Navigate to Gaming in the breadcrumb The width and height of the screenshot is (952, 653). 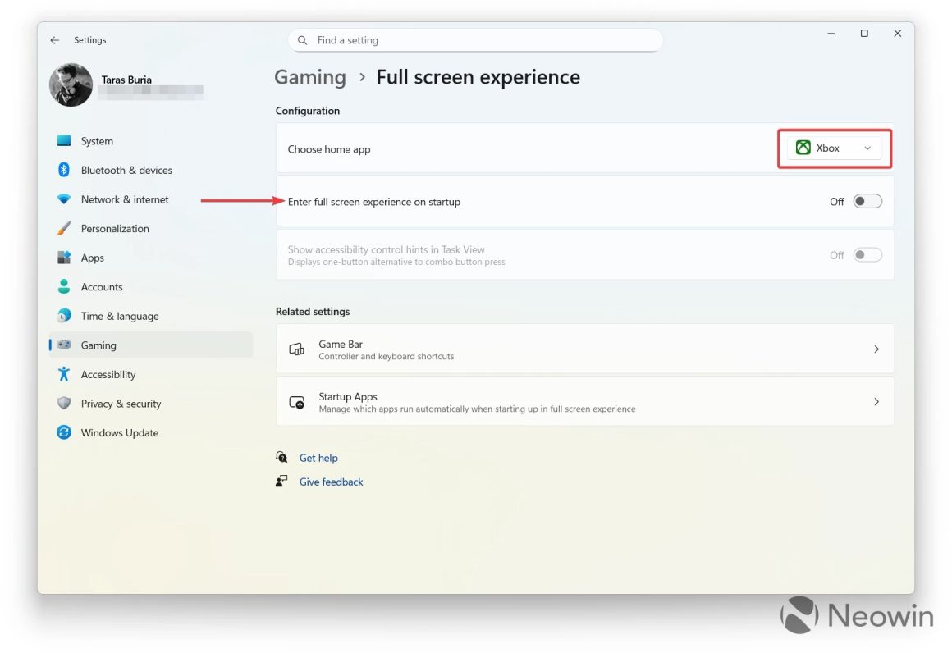pyautogui.click(x=310, y=77)
